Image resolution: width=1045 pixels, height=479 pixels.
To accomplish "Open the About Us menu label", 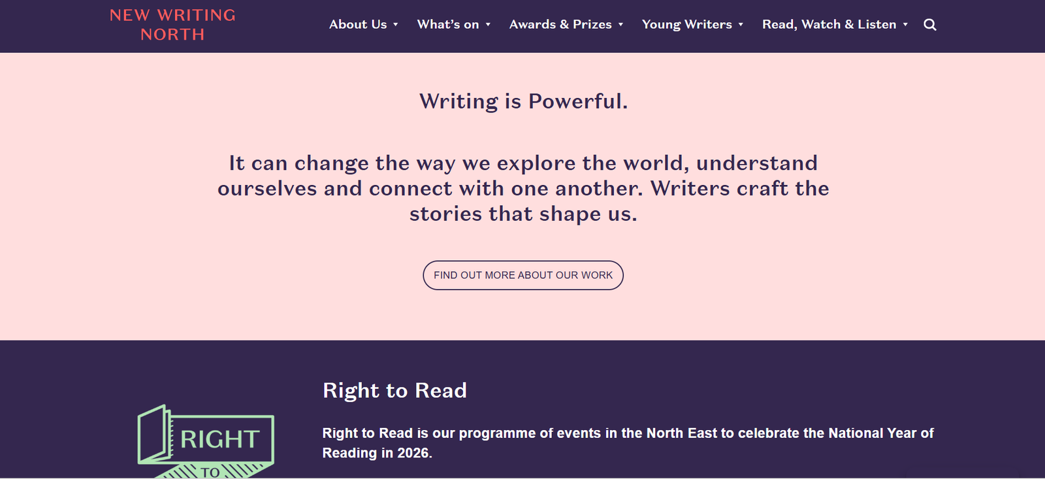I will (358, 25).
